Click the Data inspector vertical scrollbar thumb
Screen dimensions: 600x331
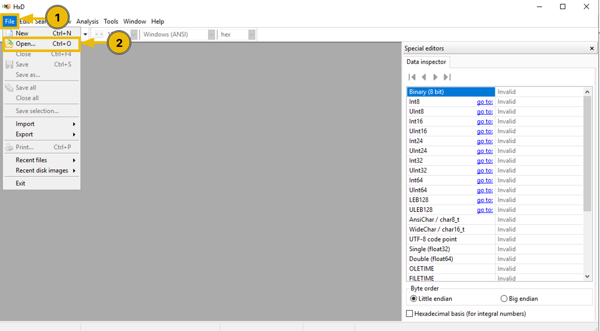click(x=587, y=154)
